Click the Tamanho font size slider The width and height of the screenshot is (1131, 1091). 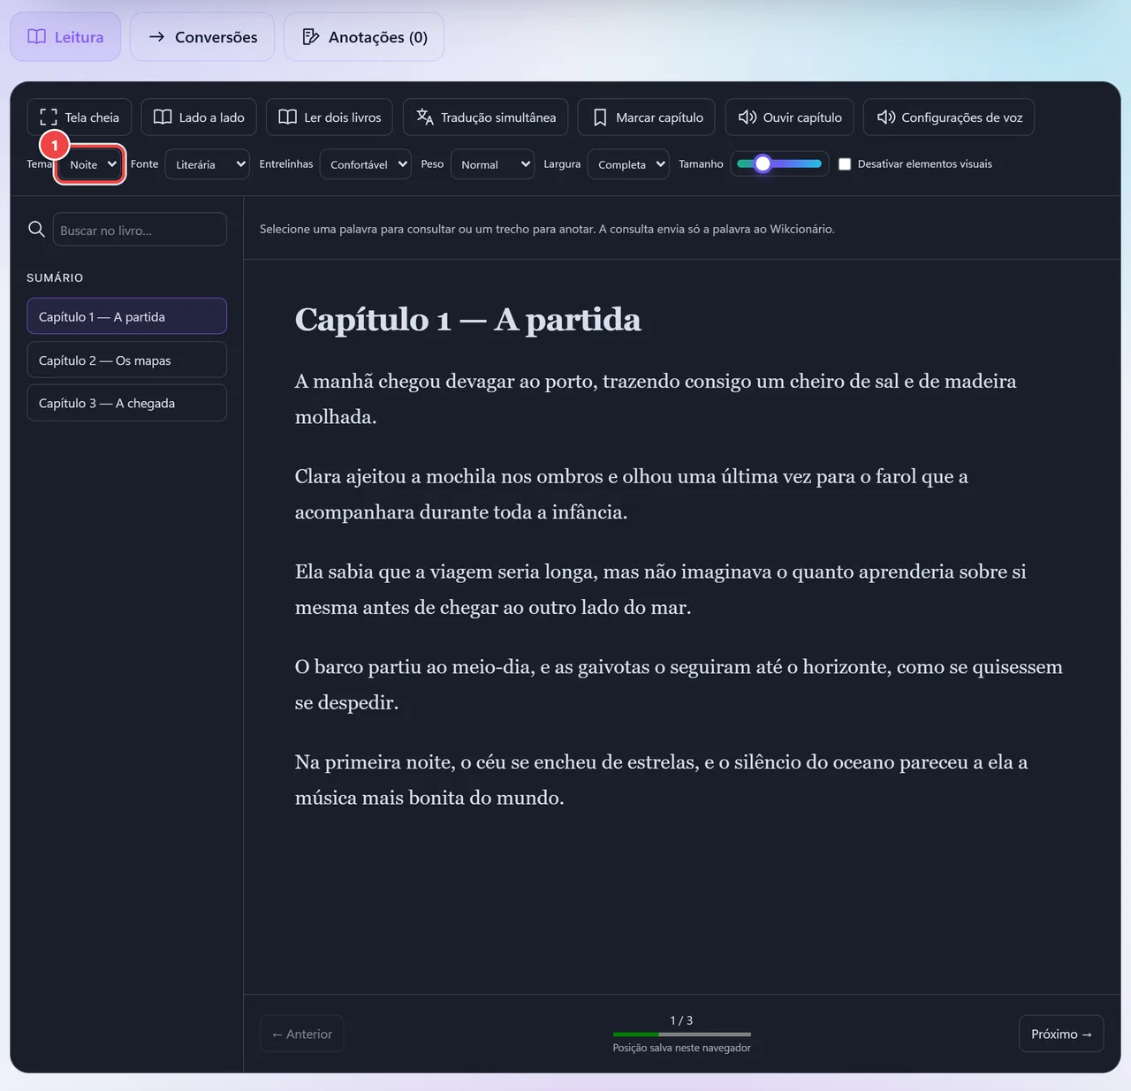click(780, 163)
